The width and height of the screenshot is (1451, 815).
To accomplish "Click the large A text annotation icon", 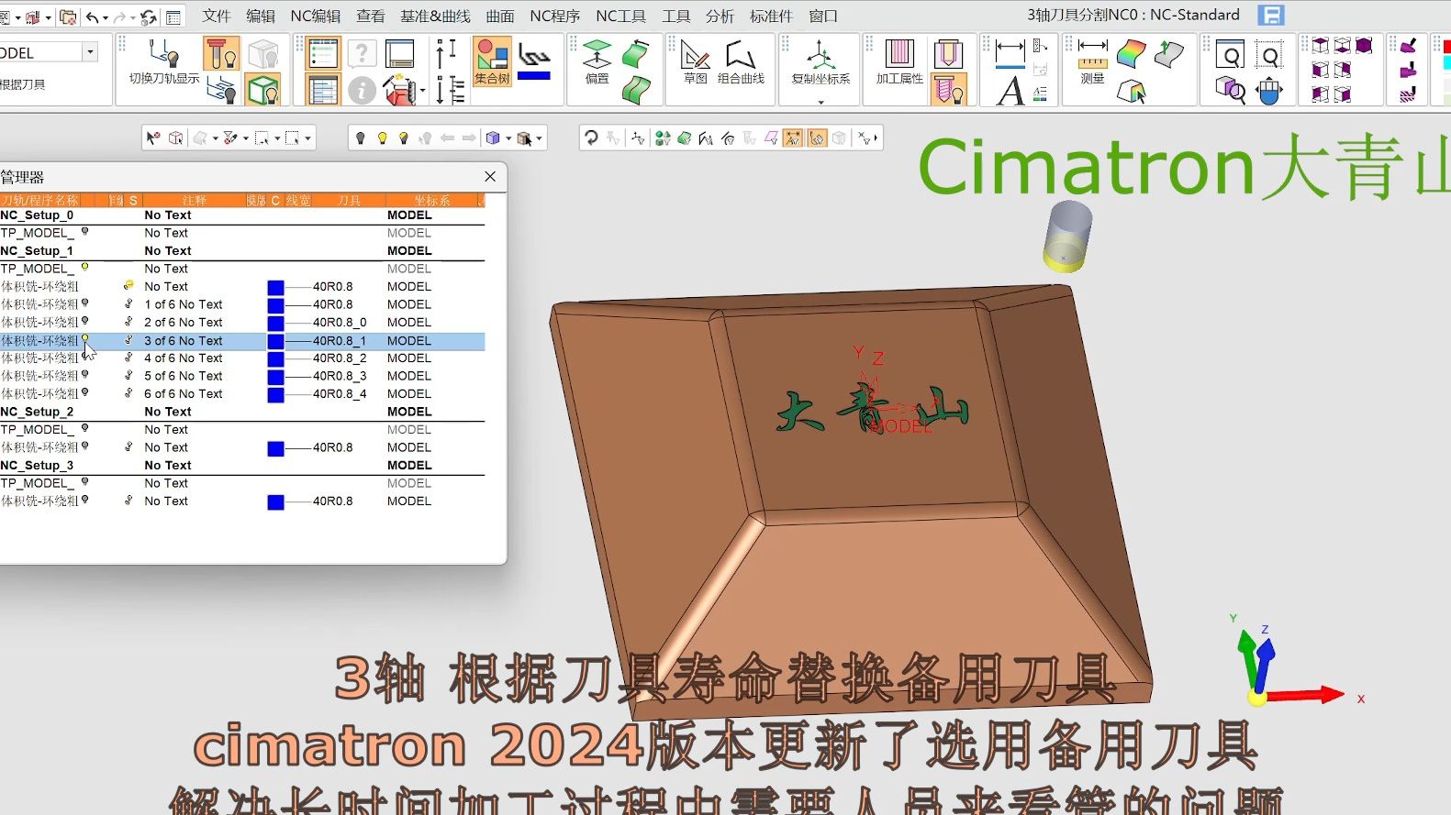I will (x=1010, y=91).
